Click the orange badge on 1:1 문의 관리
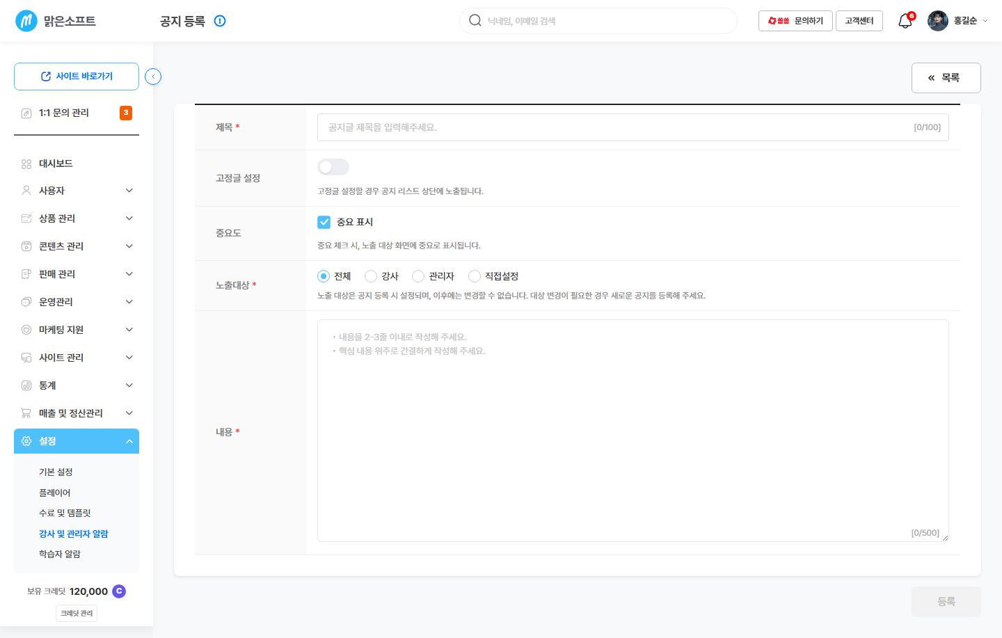Viewport: 1002px width, 638px height. pyautogui.click(x=126, y=113)
